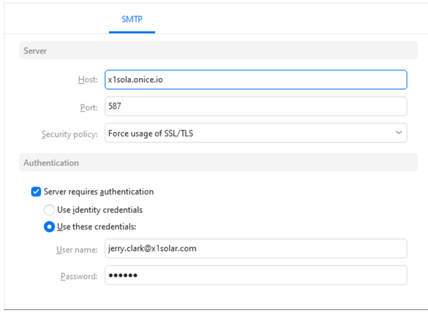Open the Security policy dropdown

coord(256,133)
